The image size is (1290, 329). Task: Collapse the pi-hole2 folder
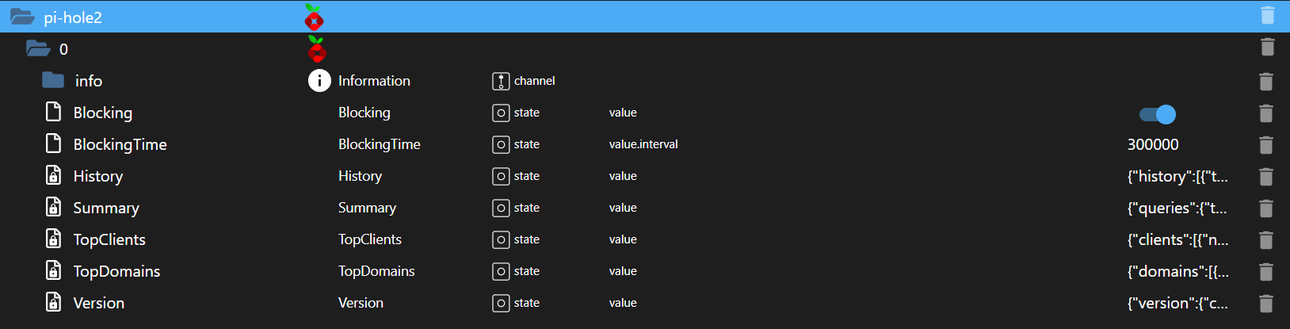point(21,17)
